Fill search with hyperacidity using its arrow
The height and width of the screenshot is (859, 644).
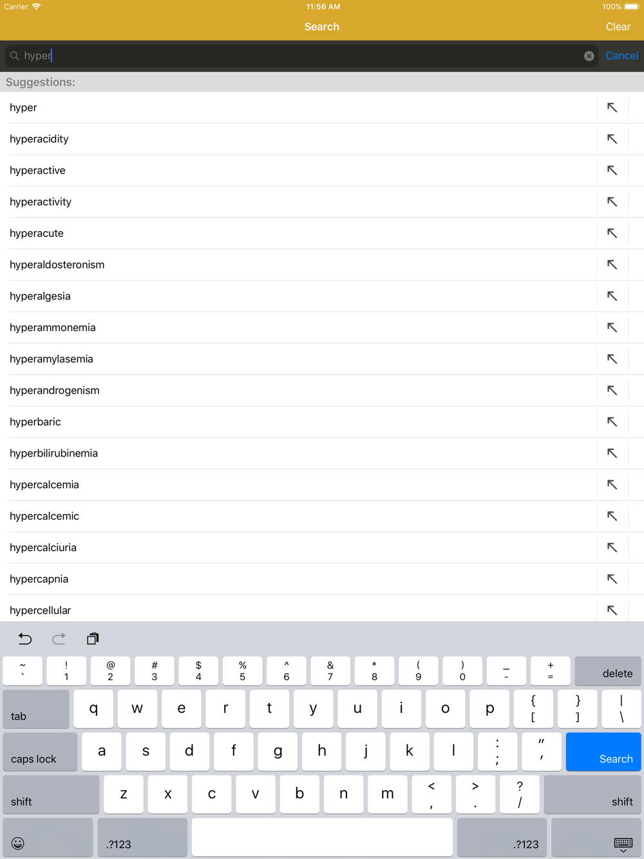[612, 139]
